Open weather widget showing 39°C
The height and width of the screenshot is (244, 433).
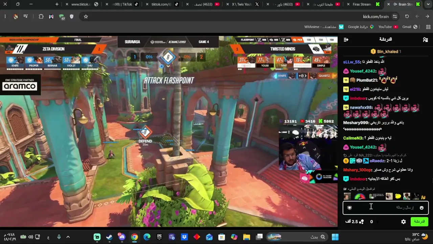(419, 237)
